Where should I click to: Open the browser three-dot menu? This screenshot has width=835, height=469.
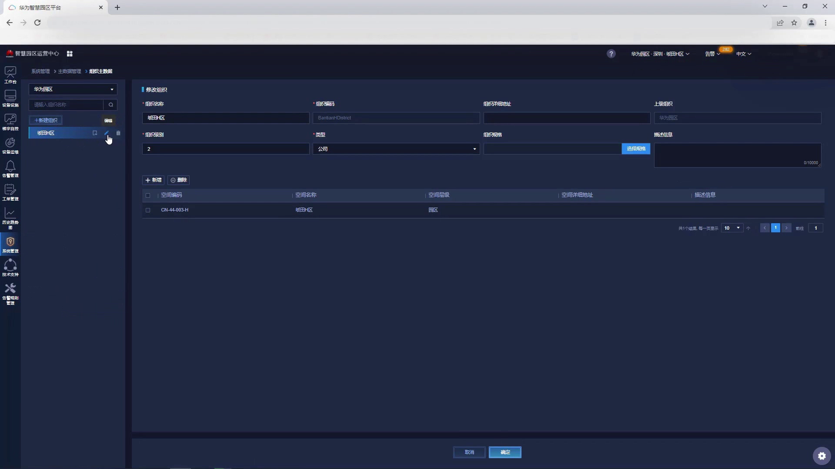coord(825,23)
